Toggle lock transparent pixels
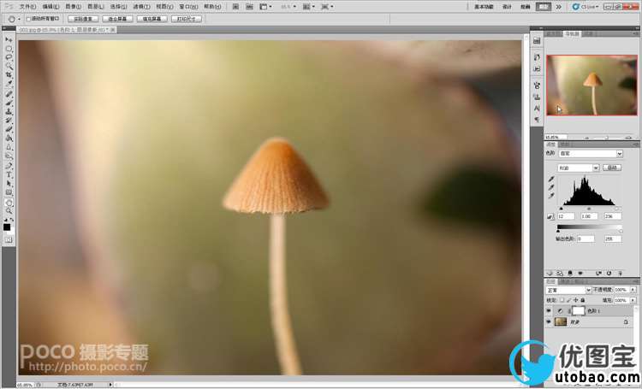The height and width of the screenshot is (389, 642). click(562, 300)
